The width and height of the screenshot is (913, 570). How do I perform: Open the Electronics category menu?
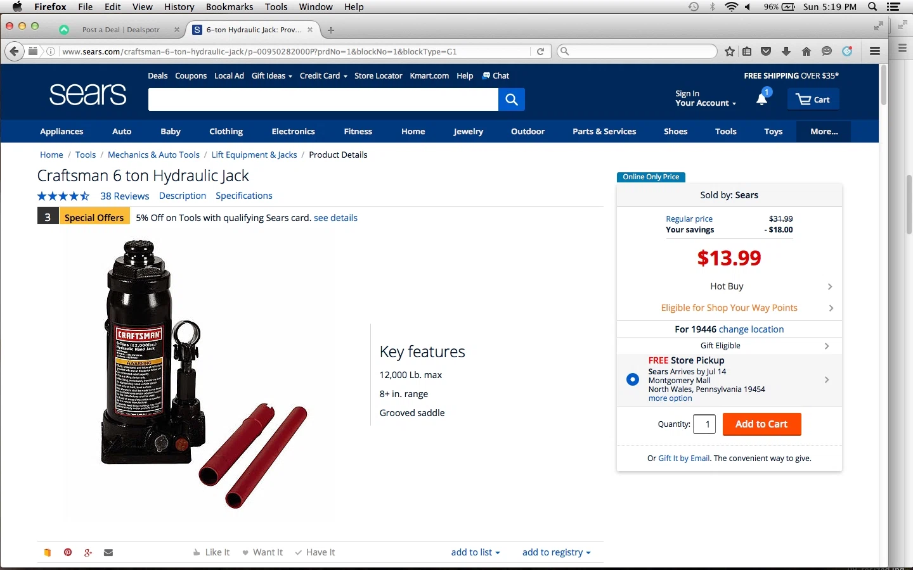point(294,131)
